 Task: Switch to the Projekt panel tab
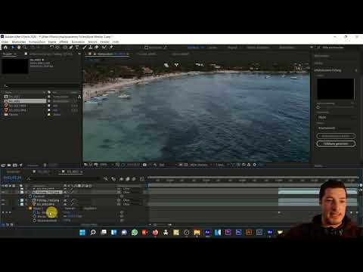(x=8, y=54)
